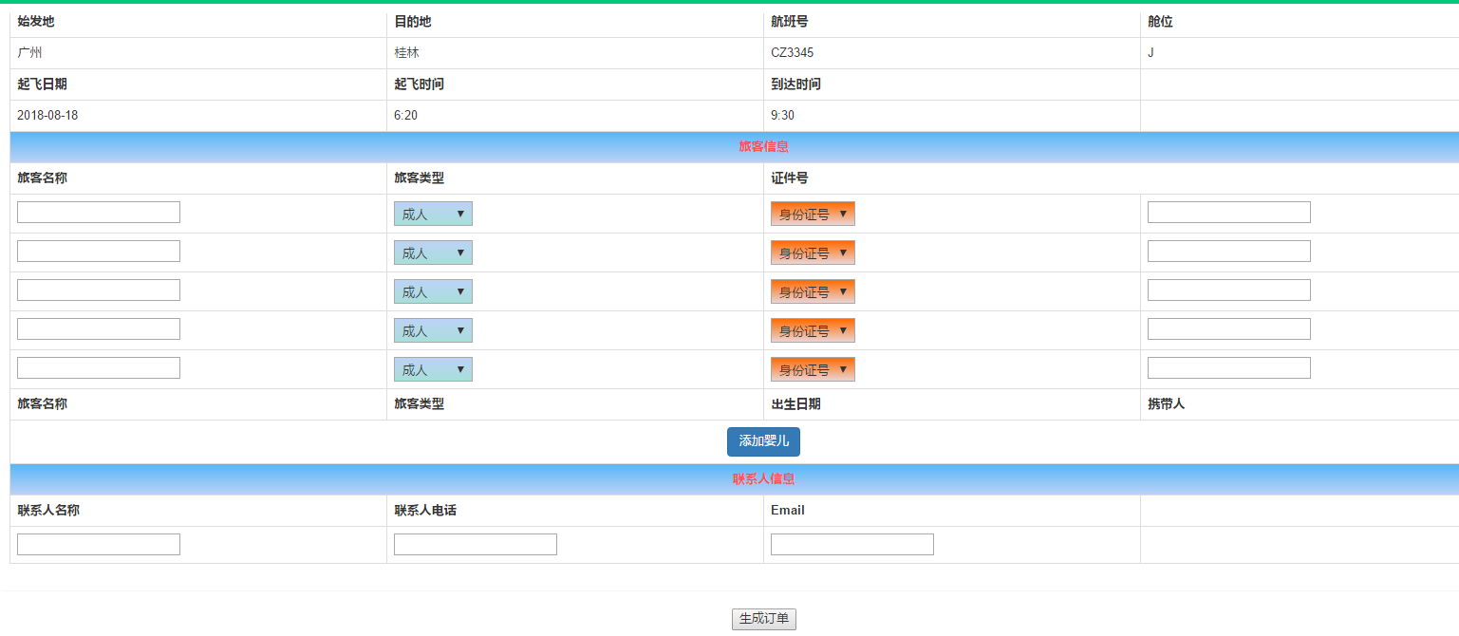This screenshot has height=636, width=1459.
Task: Click the arrival time 9:30
Action: point(782,115)
